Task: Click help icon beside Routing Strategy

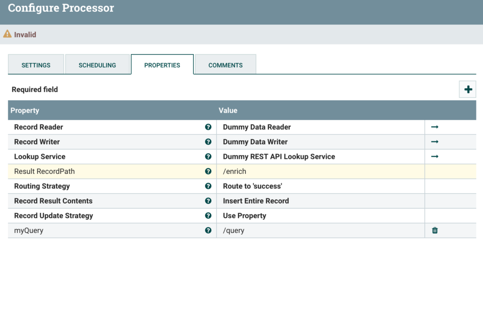Action: 208,186
